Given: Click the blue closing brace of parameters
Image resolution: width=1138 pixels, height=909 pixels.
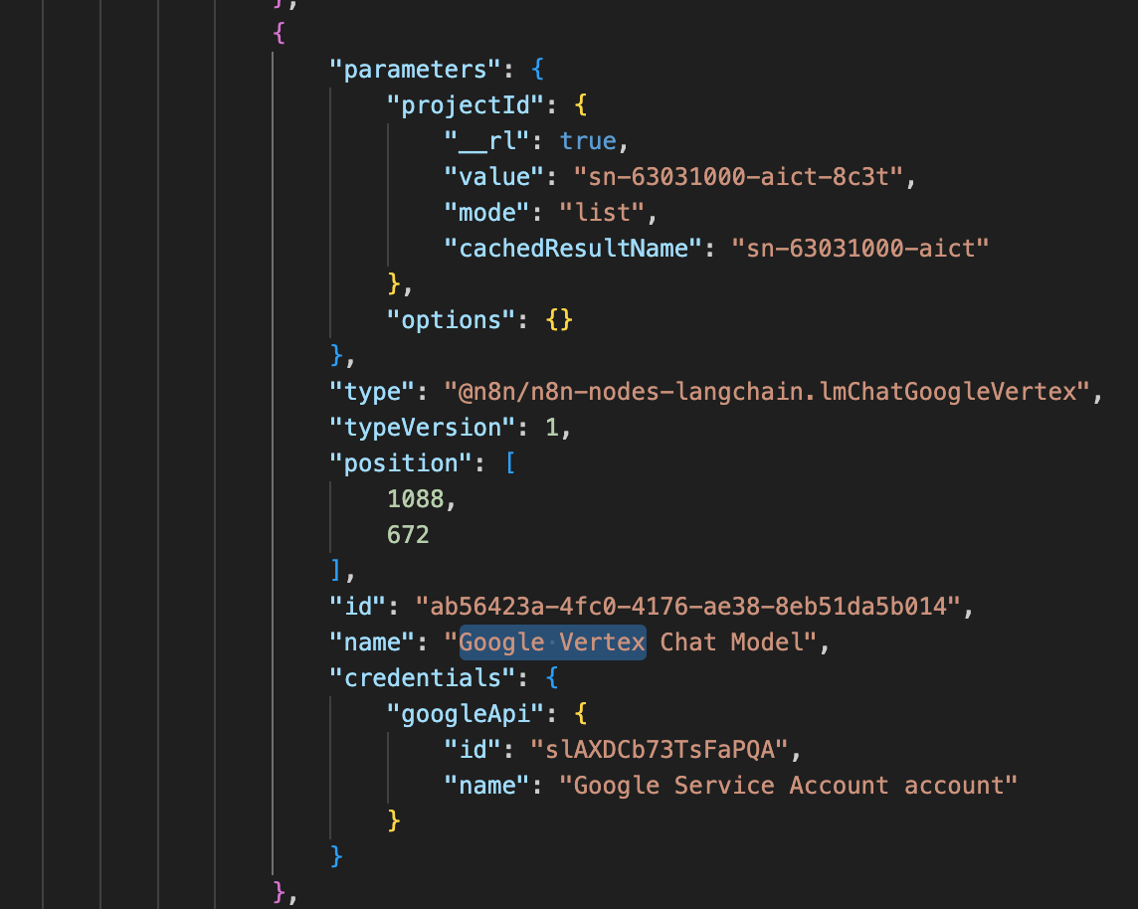Looking at the screenshot, I should (x=336, y=355).
